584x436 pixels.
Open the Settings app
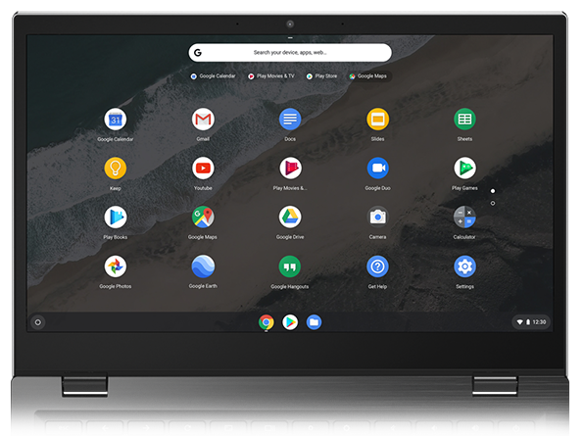(x=464, y=266)
